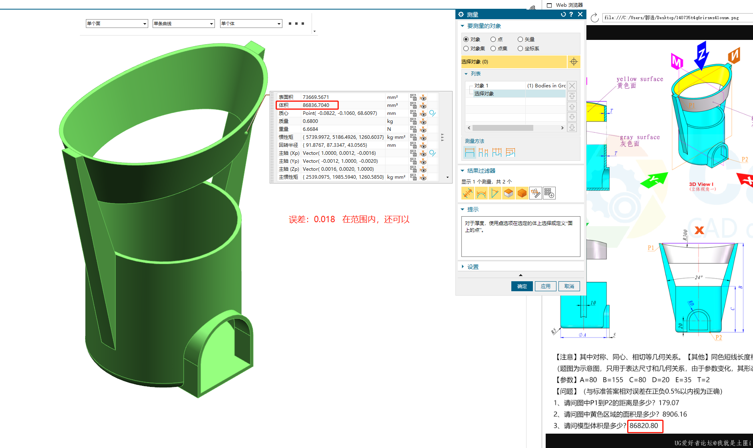This screenshot has height=448, width=753.
Task: Select the 对象 1 list row
Action: click(x=515, y=86)
